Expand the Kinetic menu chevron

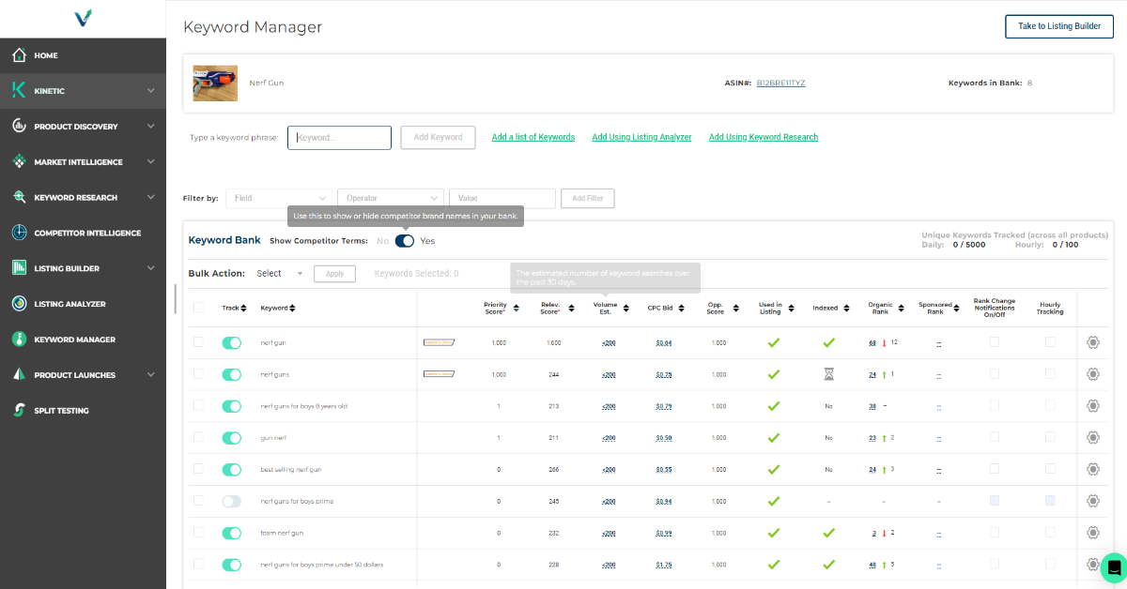(151, 91)
